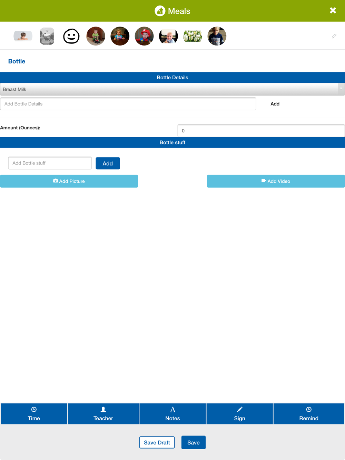Click the pencil edit icon beside child photos
Viewport: 345px width, 460px height.
[334, 36]
